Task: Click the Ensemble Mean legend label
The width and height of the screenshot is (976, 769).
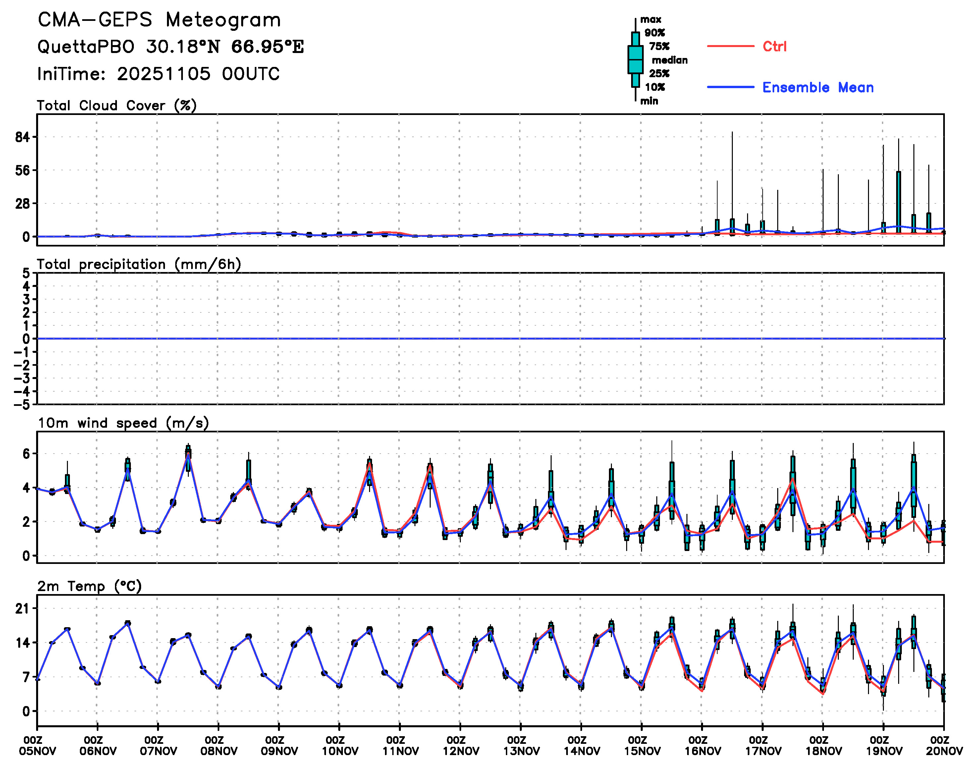Action: (x=818, y=87)
